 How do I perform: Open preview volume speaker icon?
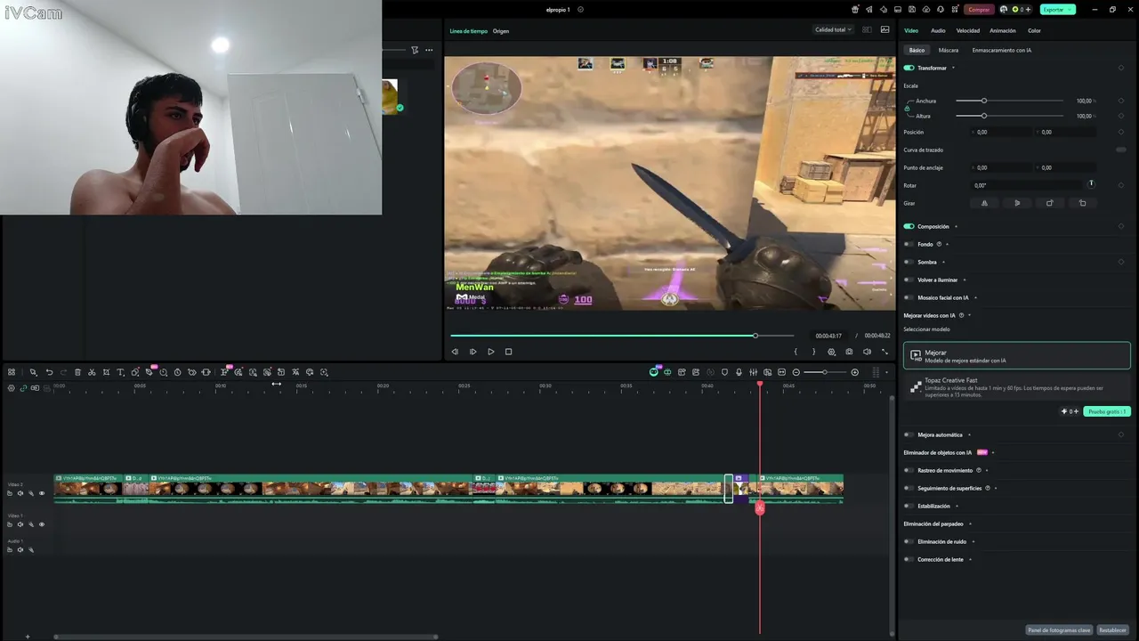click(x=867, y=352)
